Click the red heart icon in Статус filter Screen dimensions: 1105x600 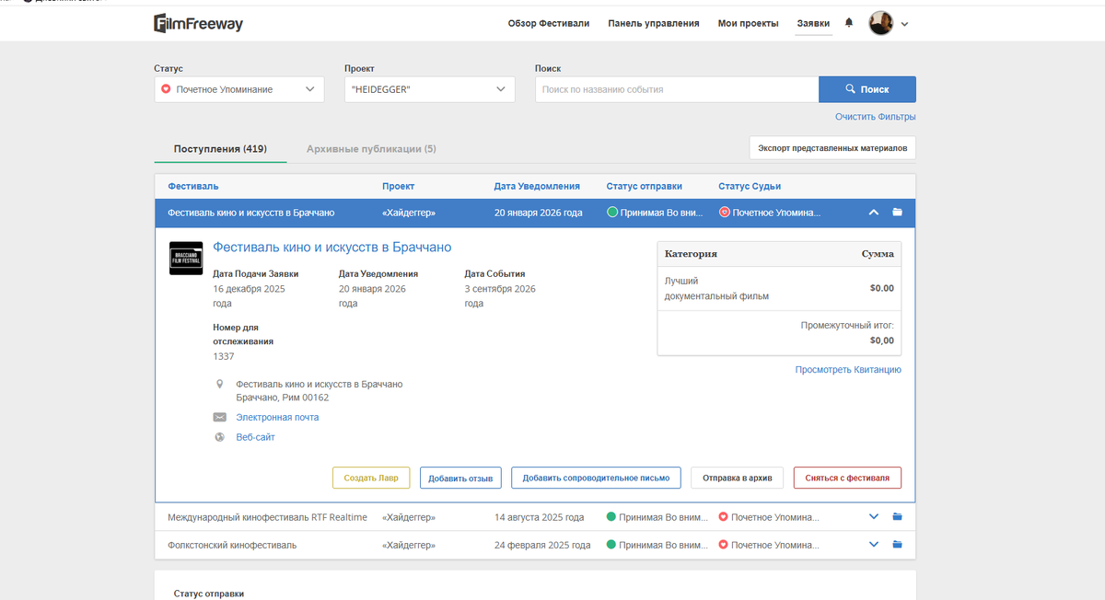coord(167,89)
